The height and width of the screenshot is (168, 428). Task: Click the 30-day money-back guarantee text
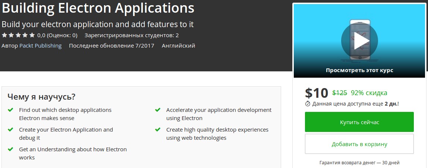point(359,163)
